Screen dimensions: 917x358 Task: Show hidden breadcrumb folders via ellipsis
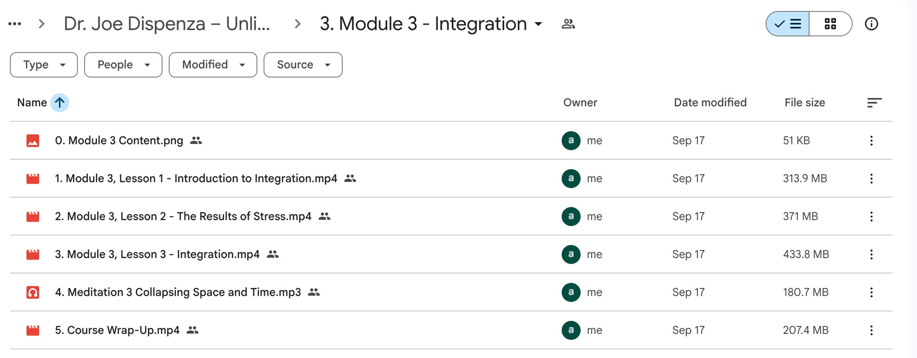pos(15,24)
